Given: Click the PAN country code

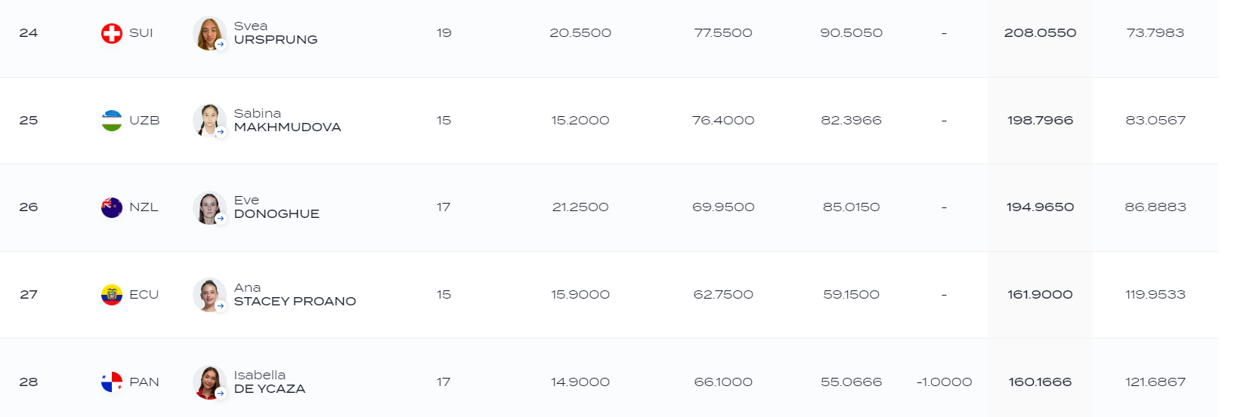Looking at the screenshot, I should point(144,382).
